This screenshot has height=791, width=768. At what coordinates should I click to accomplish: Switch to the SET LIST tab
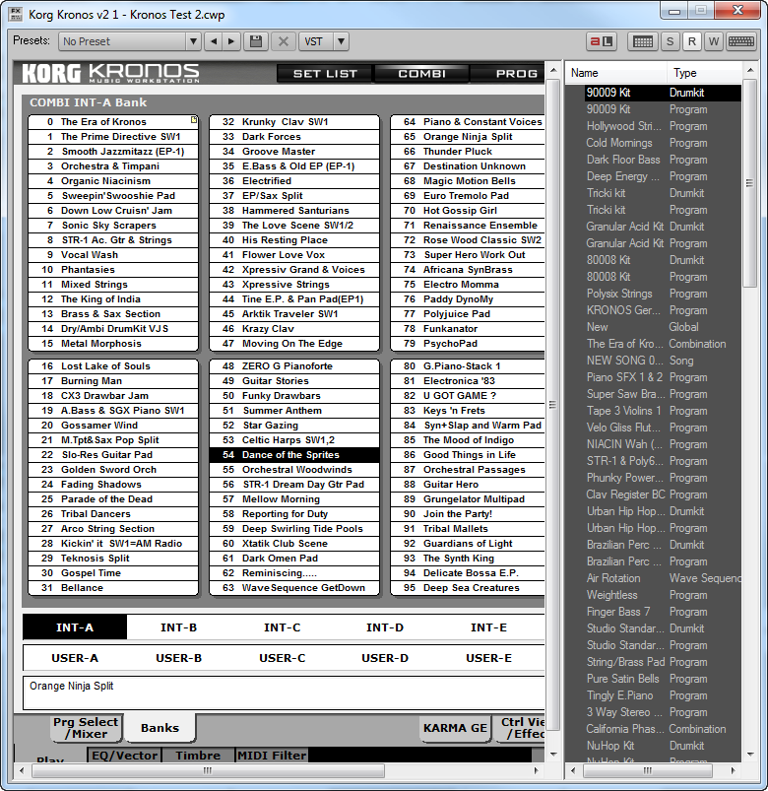coord(325,74)
